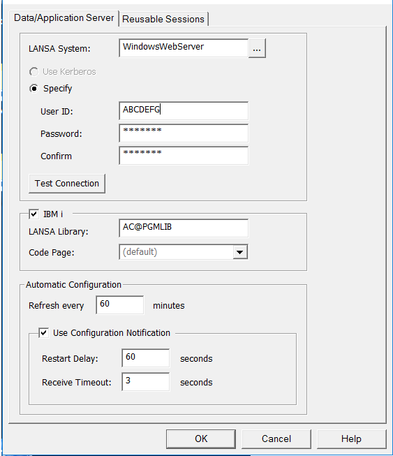Switch to the Reusable Sessions tab

pyautogui.click(x=163, y=19)
